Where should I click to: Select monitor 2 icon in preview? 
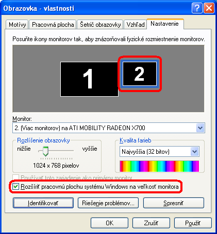coord(140,74)
